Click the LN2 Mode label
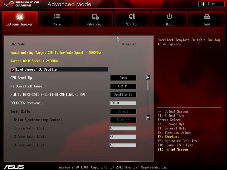 click(x=18, y=44)
